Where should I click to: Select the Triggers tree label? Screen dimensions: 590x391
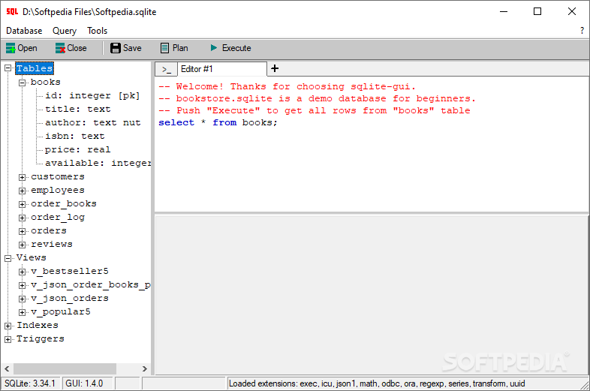tap(41, 338)
